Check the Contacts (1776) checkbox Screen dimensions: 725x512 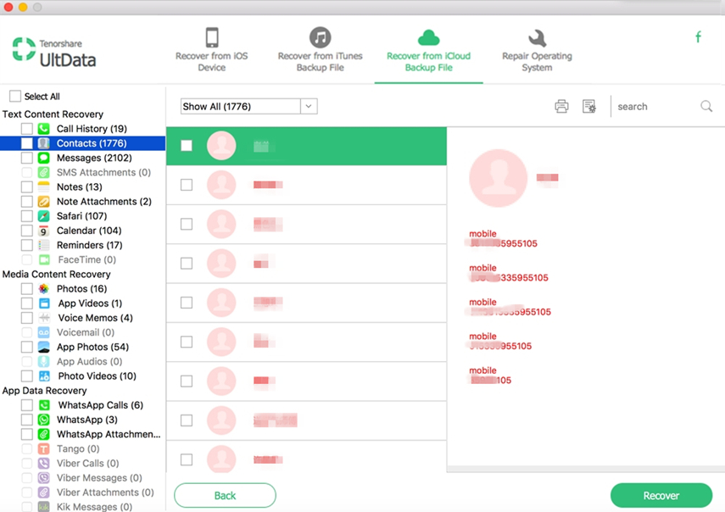click(x=27, y=143)
